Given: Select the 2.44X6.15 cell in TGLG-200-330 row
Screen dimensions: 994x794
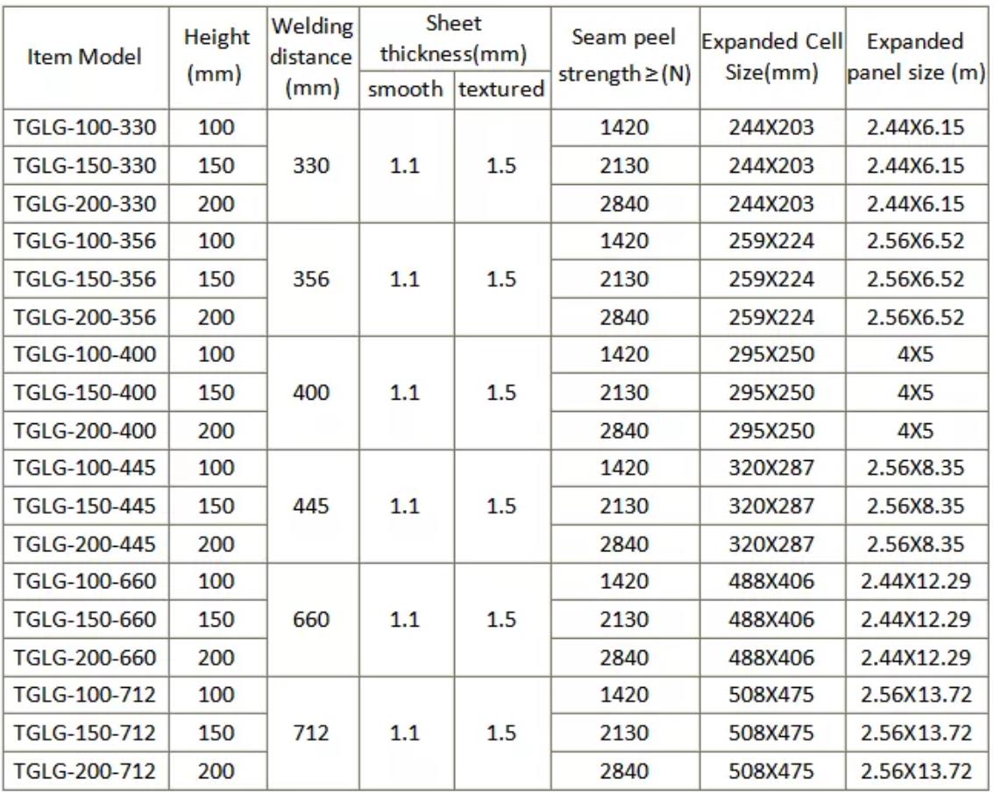Looking at the screenshot, I should [917, 204].
